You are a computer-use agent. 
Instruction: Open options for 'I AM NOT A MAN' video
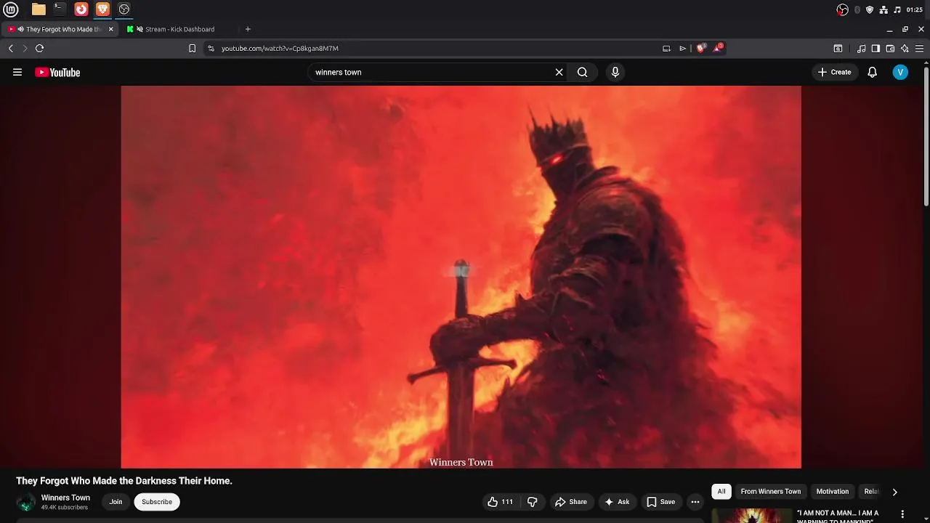[901, 514]
